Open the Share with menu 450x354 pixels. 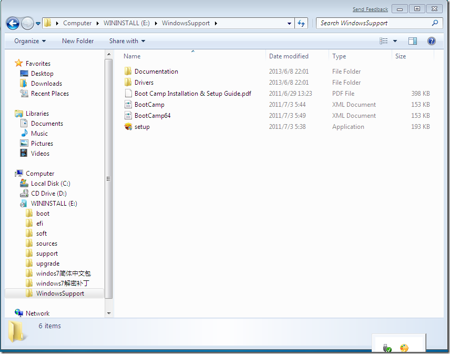pyautogui.click(x=127, y=41)
